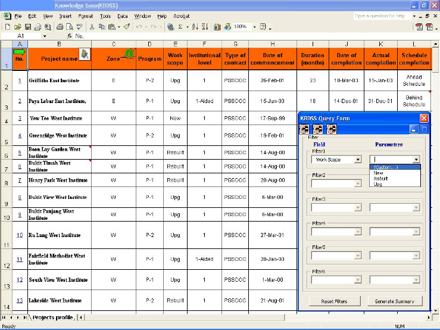The image size is (440, 330).
Task: Open the Name Box dropdown arrow
Action: click(x=45, y=36)
